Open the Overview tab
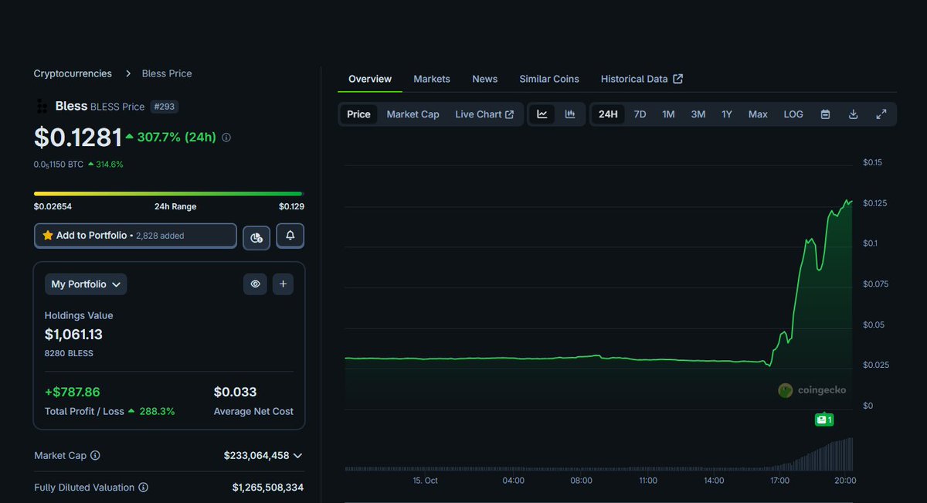This screenshot has width=927, height=503. point(370,79)
